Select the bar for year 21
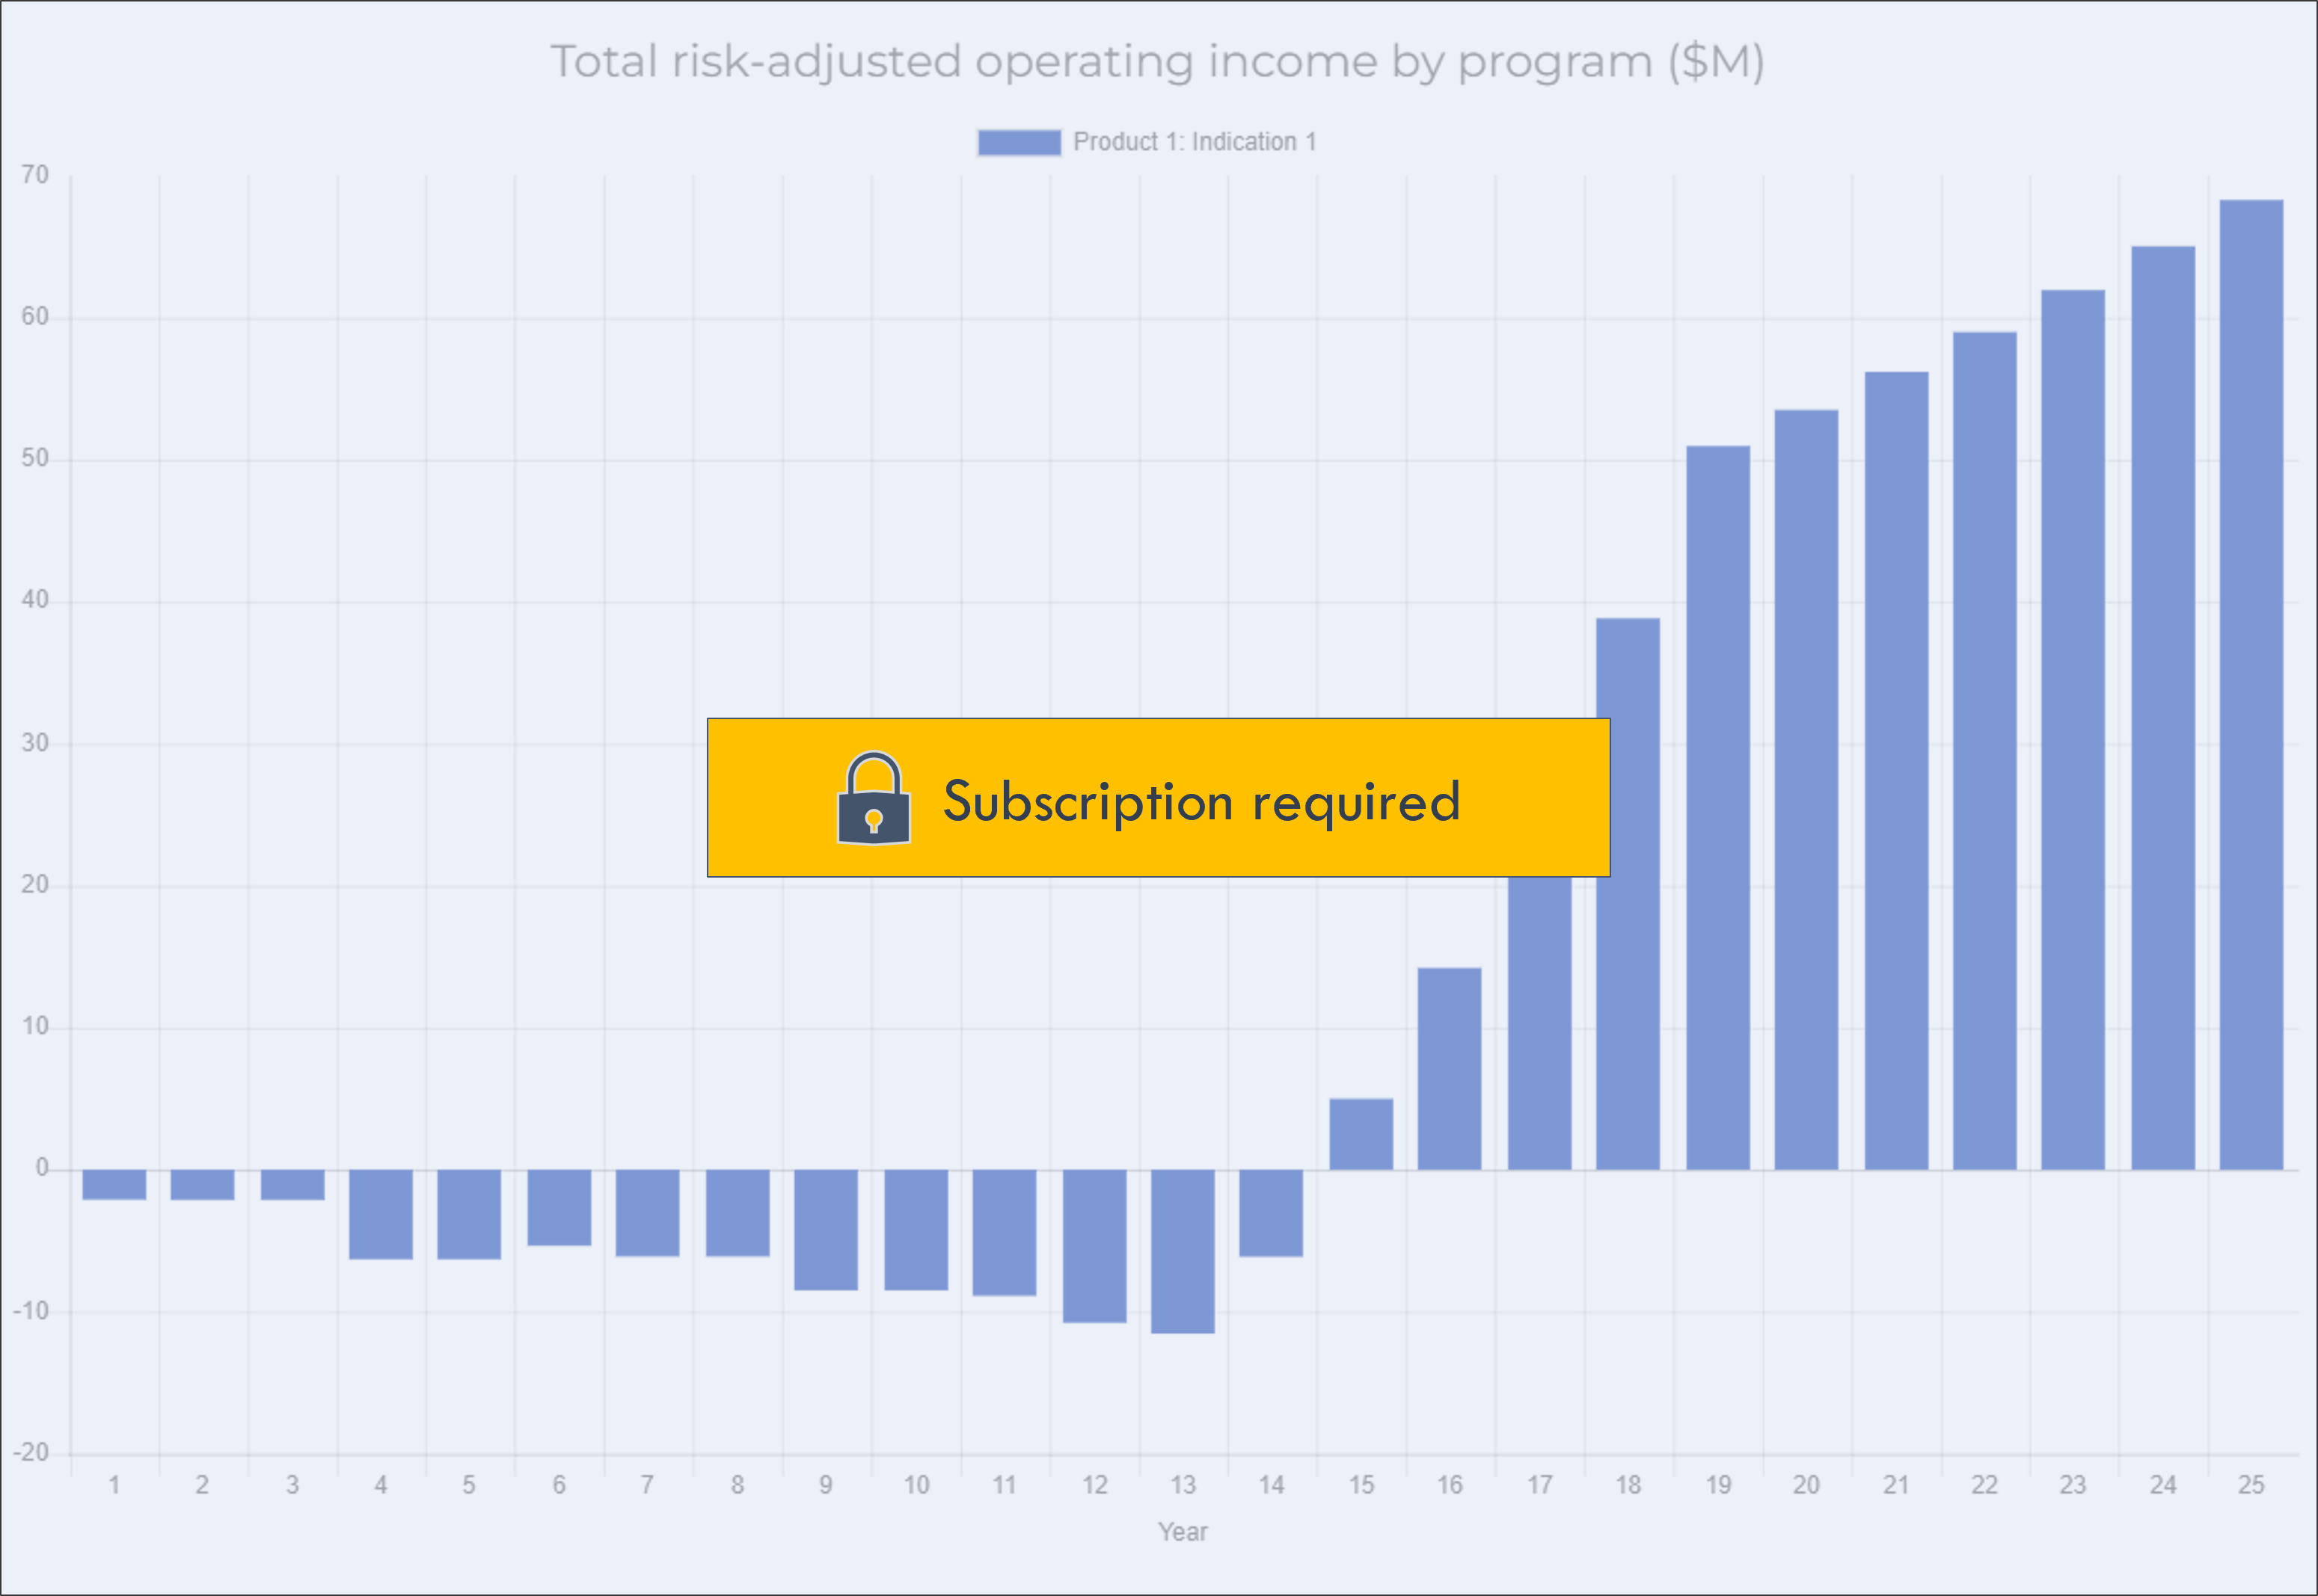 click(1896, 770)
